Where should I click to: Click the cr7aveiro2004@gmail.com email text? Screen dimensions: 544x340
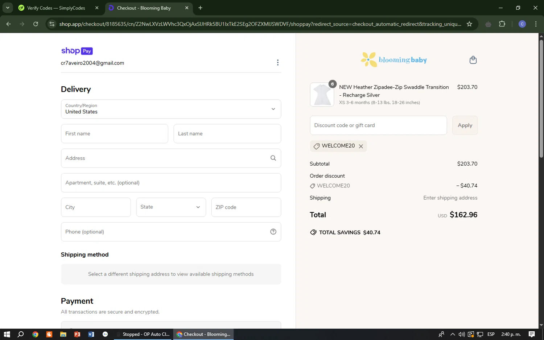pos(92,63)
